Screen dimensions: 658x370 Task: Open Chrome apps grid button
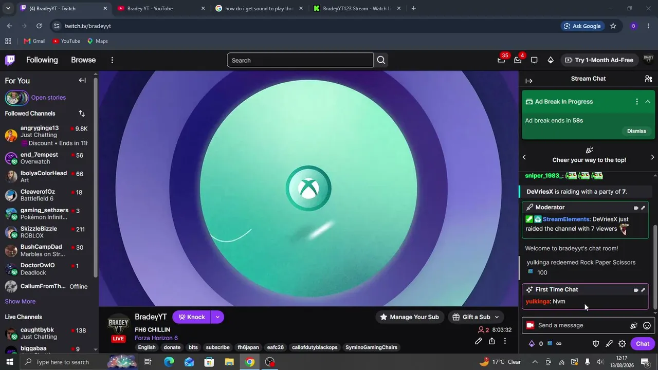pos(8,41)
